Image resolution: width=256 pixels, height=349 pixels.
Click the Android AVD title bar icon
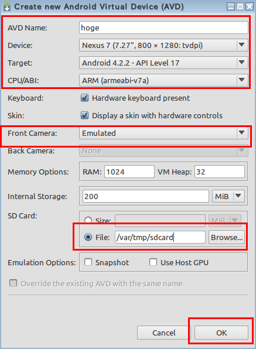[x=7, y=6]
